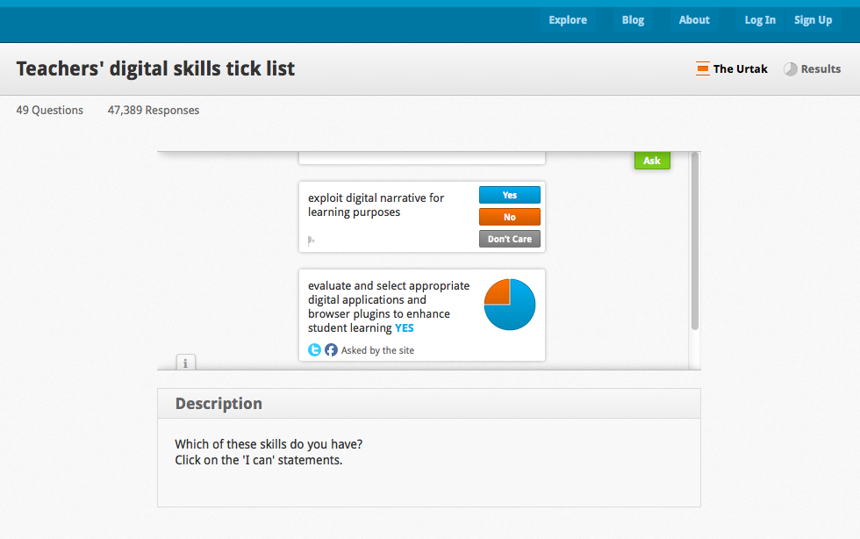Select Don't Care for the current question
The height and width of the screenshot is (539, 860).
coord(510,239)
